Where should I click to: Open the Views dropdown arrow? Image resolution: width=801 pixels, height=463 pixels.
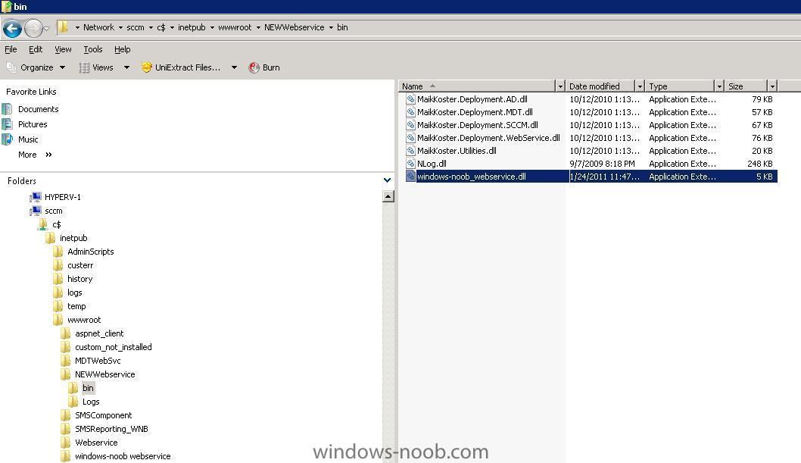pyautogui.click(x=126, y=67)
